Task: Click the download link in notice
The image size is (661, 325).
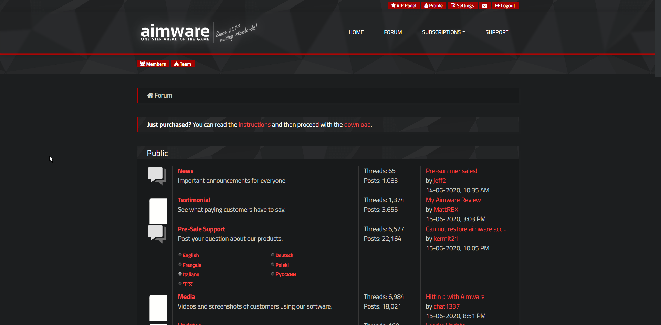Action: 357,125
